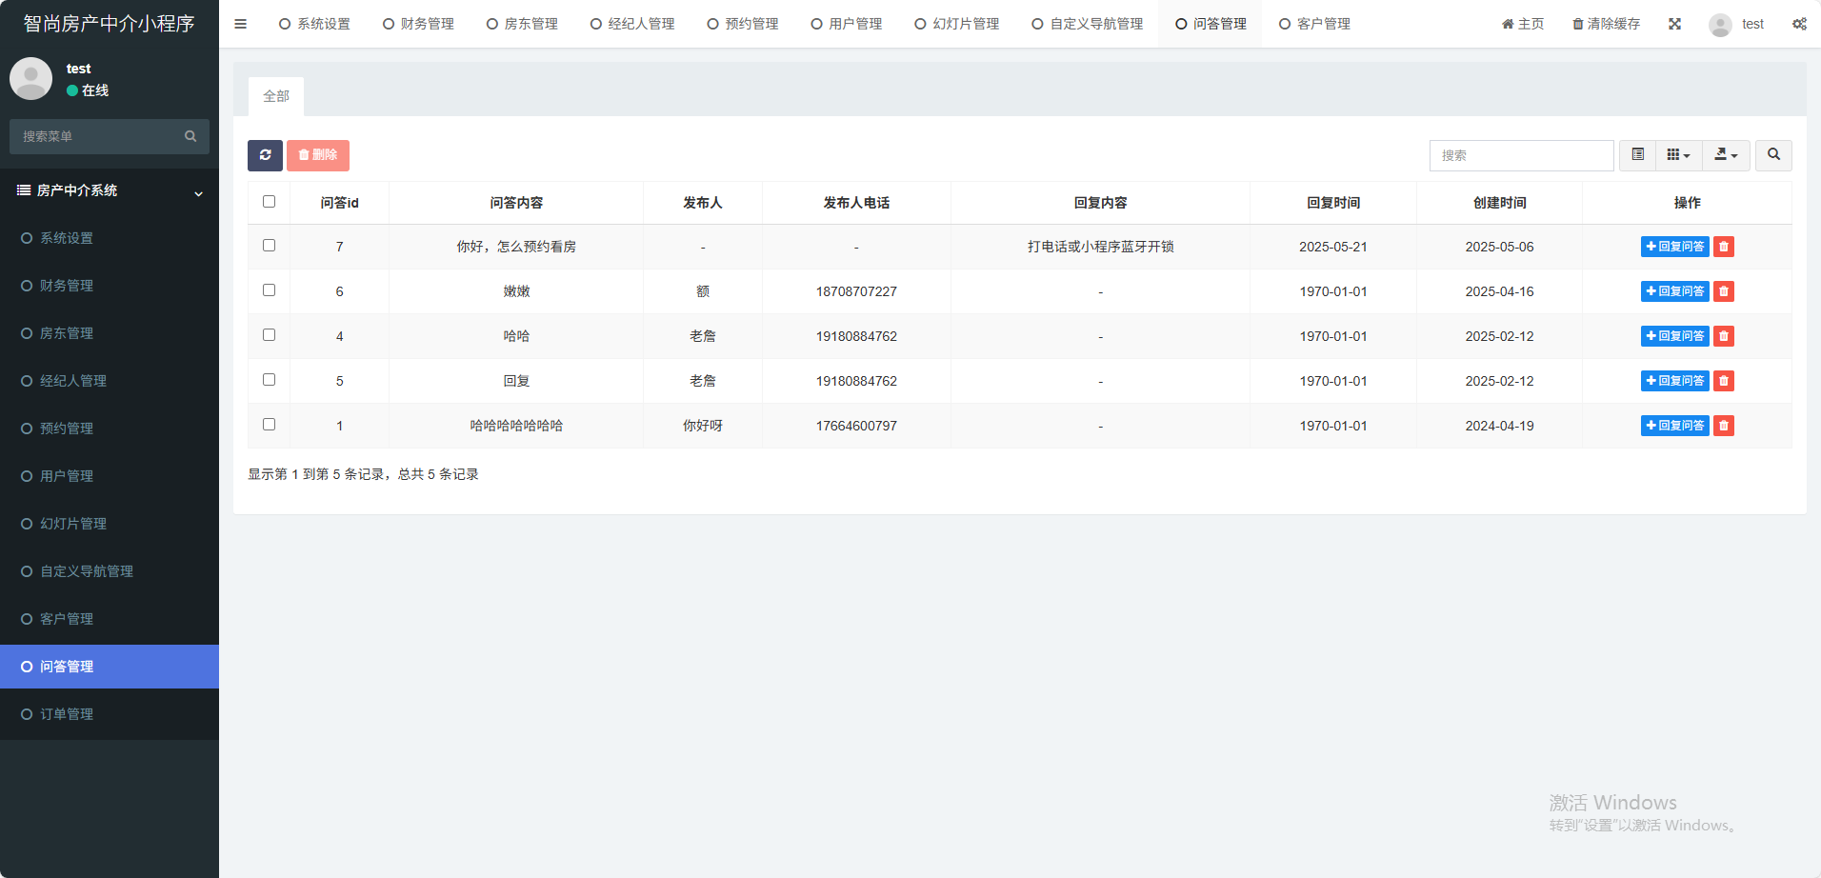Toggle the table card view icon

(x=1637, y=155)
